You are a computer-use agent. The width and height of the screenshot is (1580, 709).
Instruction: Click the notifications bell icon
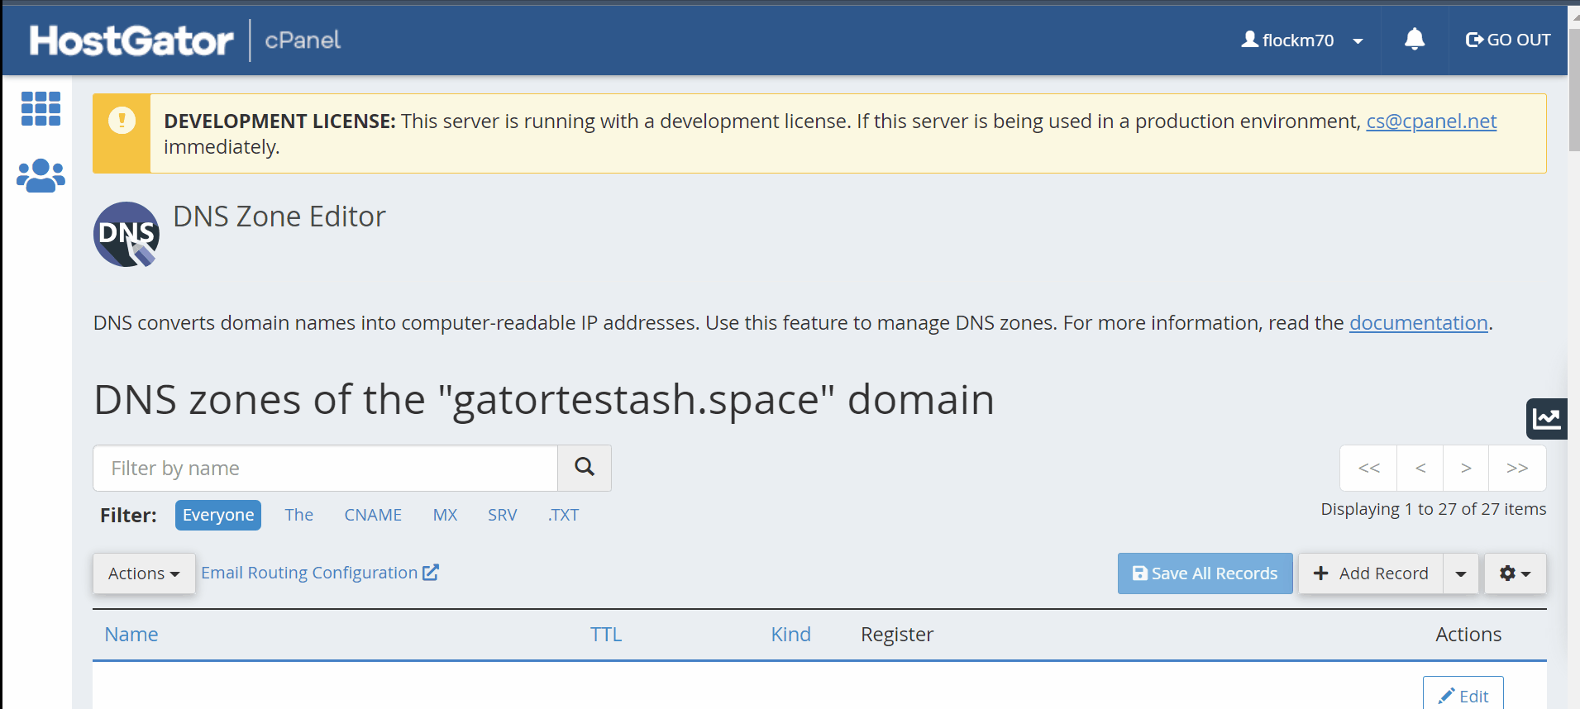coord(1415,39)
